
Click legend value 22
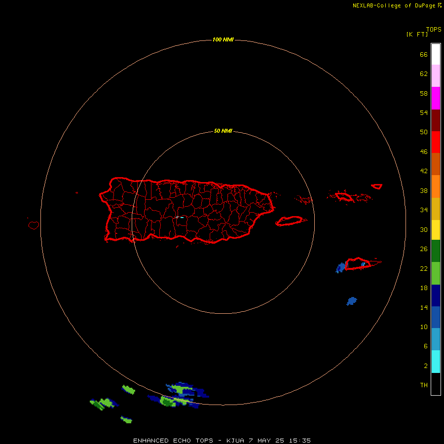(x=424, y=269)
